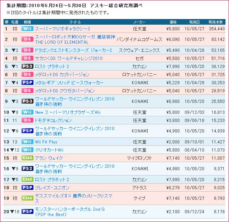Click the DS badge beside メダロットDS カブトバージョン
Screen dimensions: 229x222
tap(27, 74)
